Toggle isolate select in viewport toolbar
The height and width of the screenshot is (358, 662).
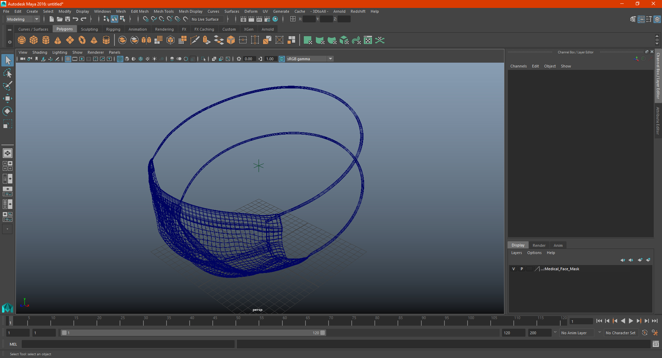click(203, 59)
